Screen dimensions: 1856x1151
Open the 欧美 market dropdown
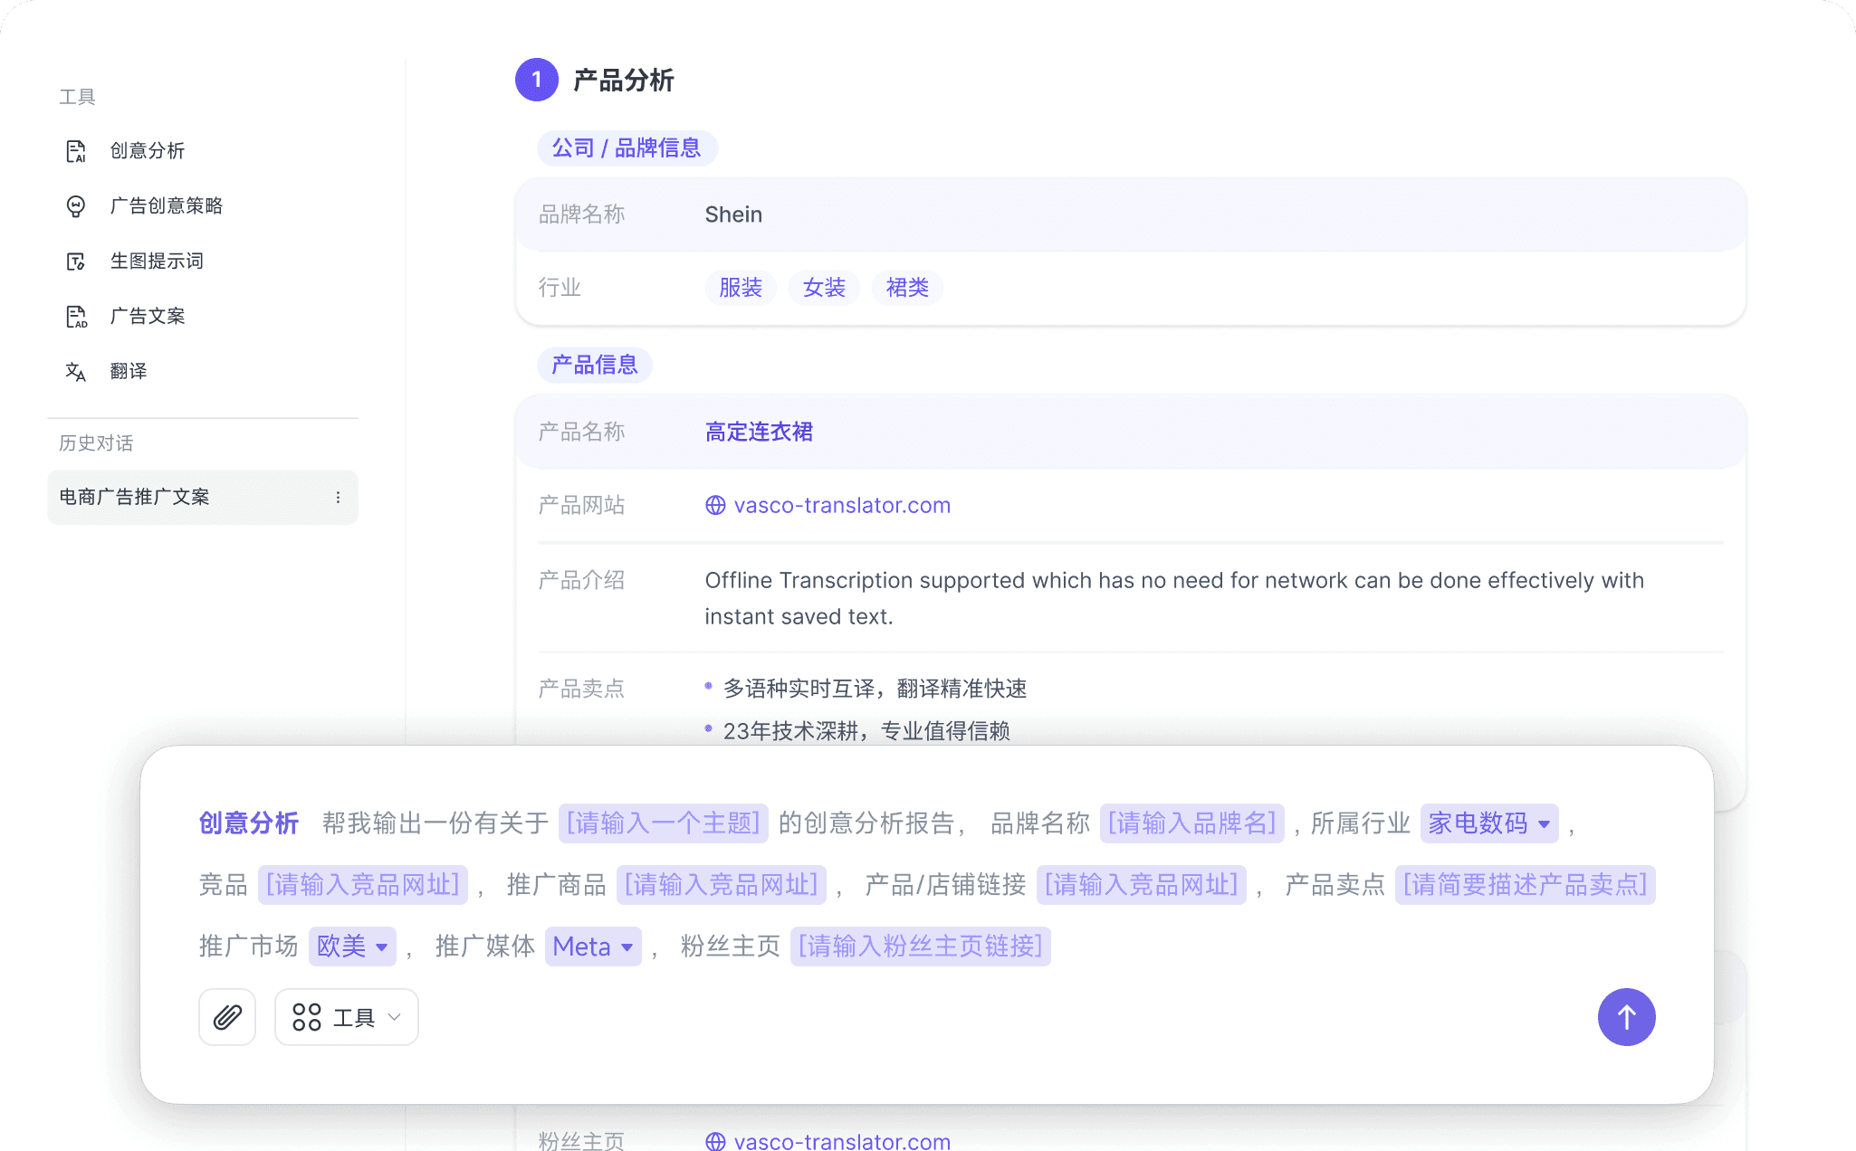352,946
